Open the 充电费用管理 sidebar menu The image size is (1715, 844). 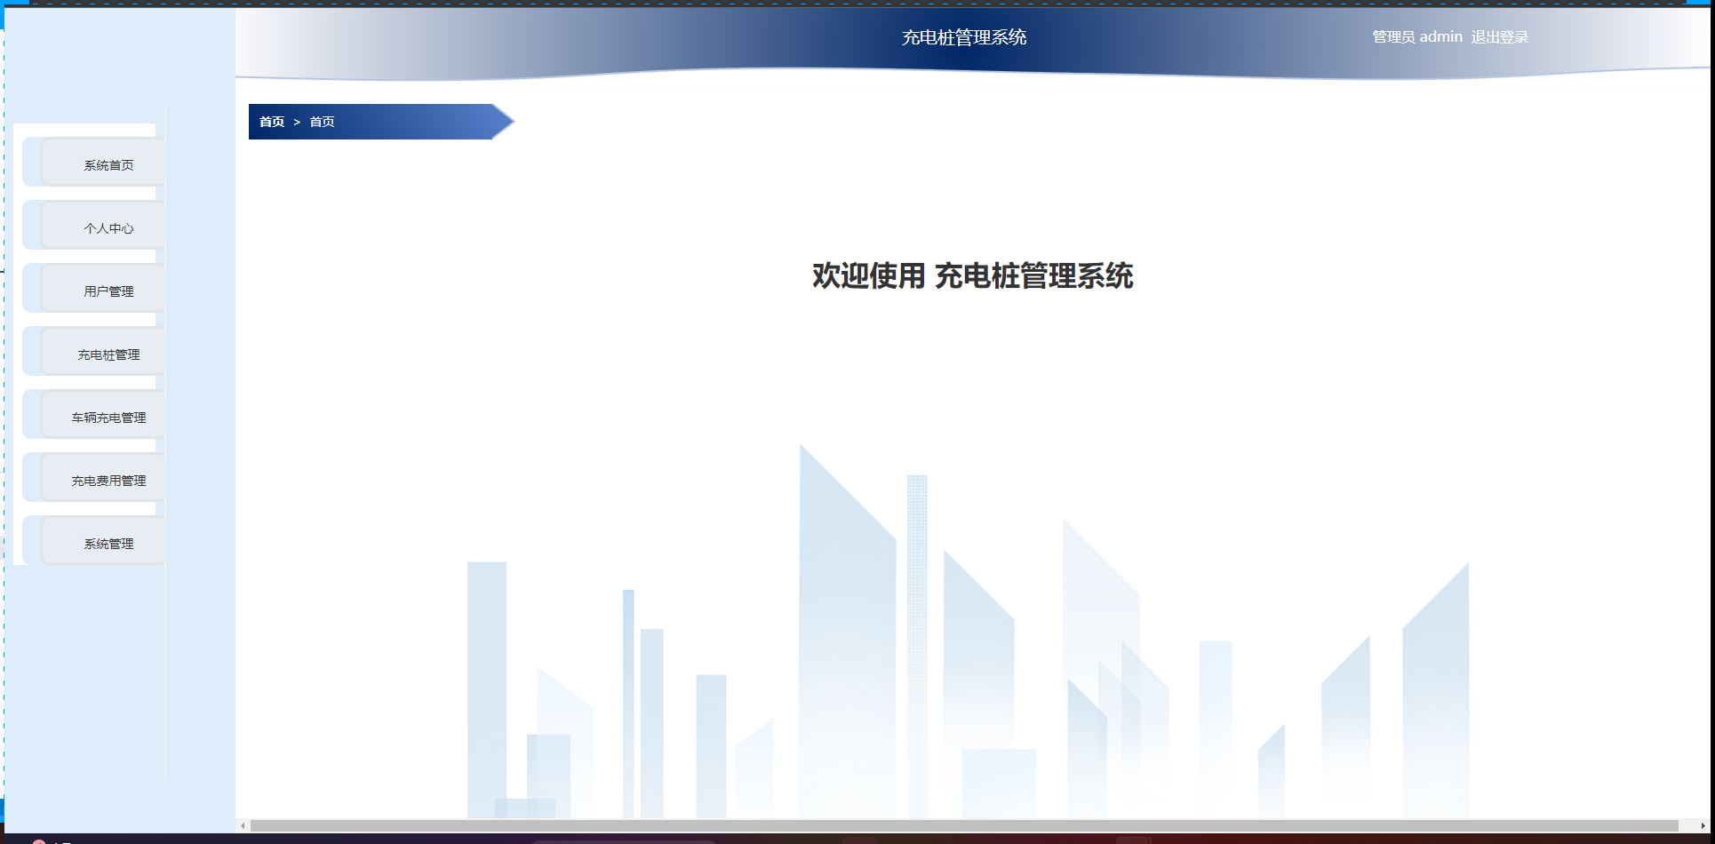[x=108, y=481]
